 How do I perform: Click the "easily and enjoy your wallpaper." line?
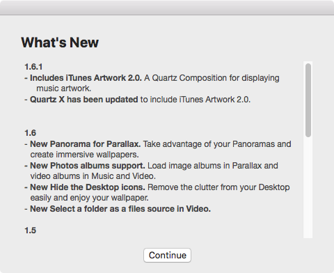[89, 198]
